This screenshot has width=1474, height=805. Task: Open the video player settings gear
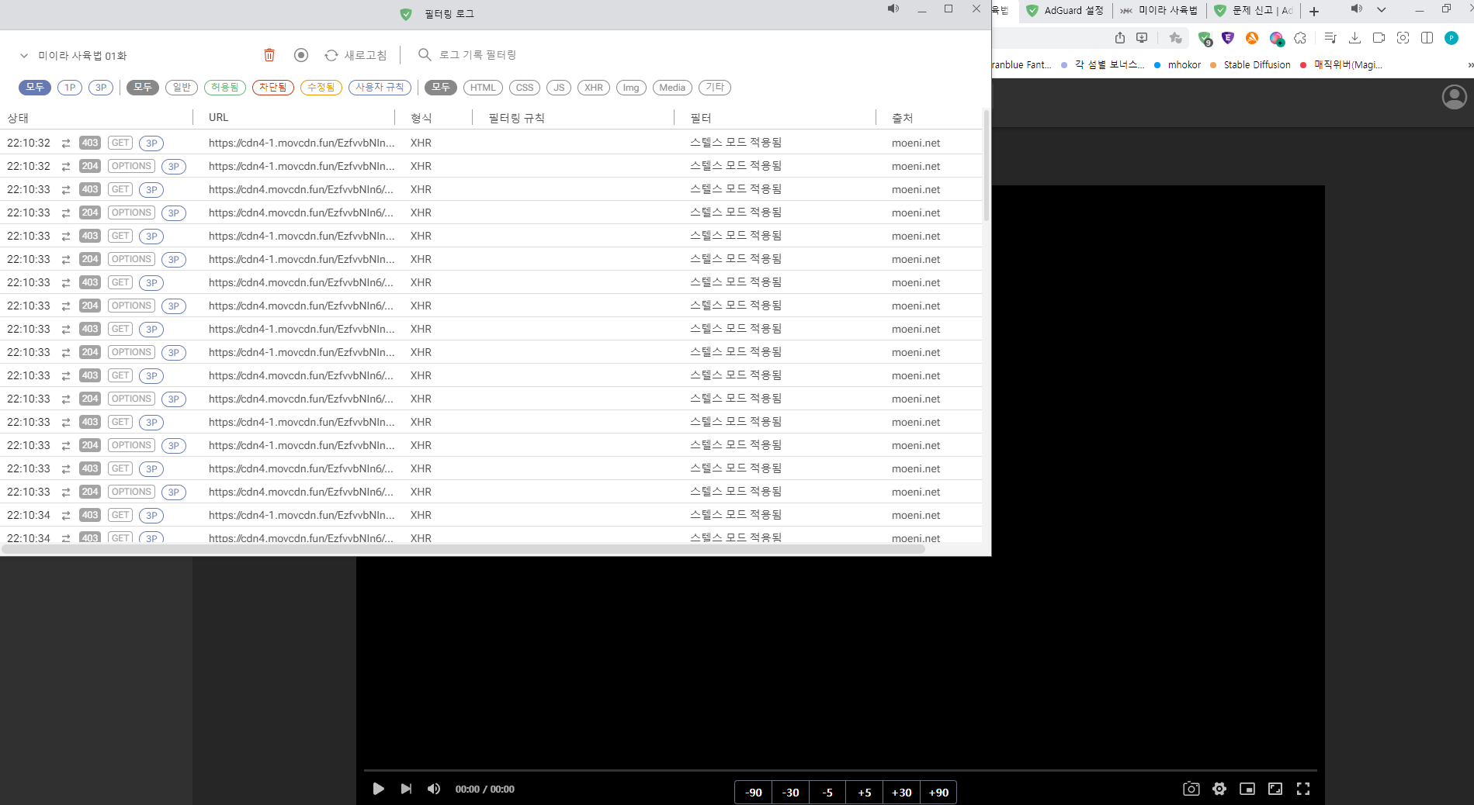[x=1219, y=788]
